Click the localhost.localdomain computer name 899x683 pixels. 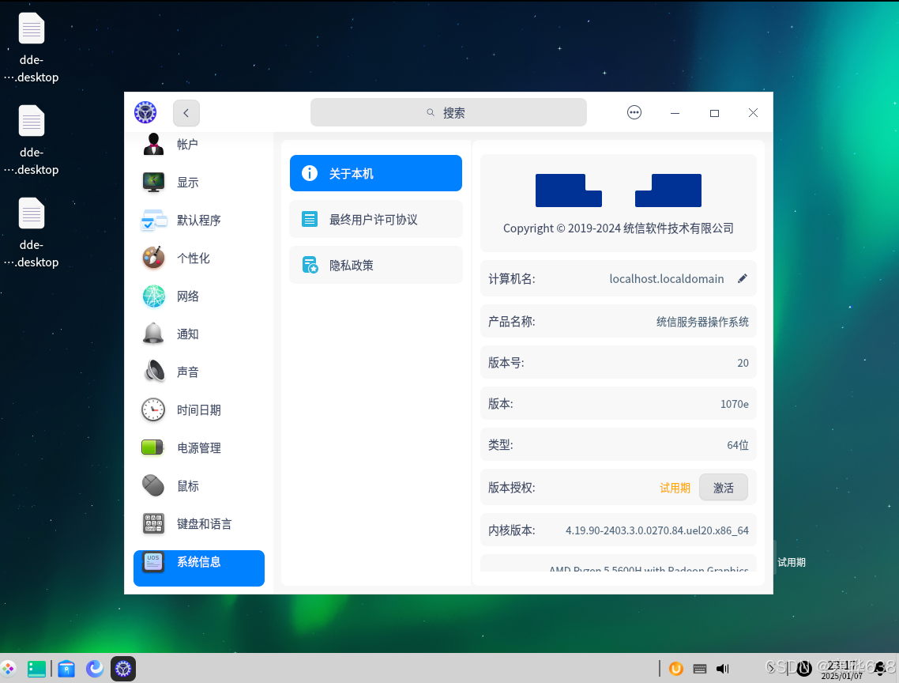pos(666,279)
